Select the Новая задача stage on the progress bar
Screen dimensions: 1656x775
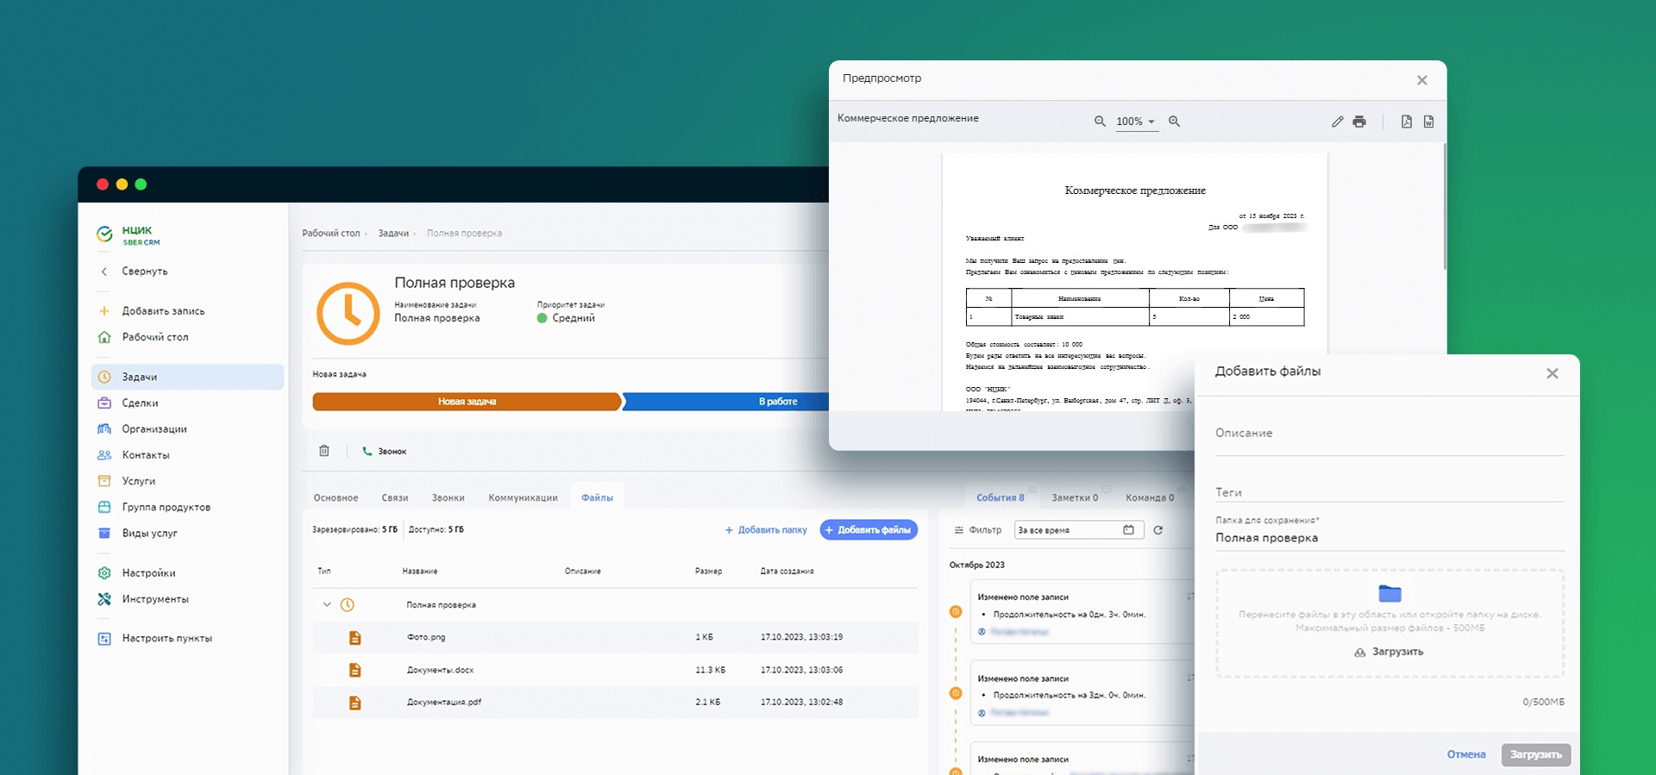[467, 402]
